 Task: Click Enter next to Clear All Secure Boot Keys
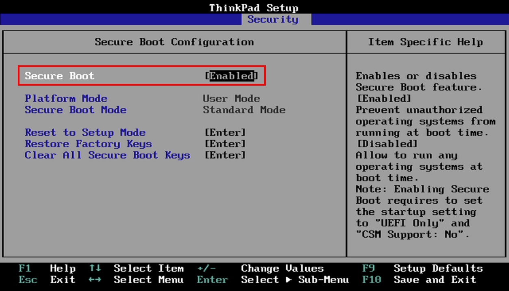(x=225, y=155)
